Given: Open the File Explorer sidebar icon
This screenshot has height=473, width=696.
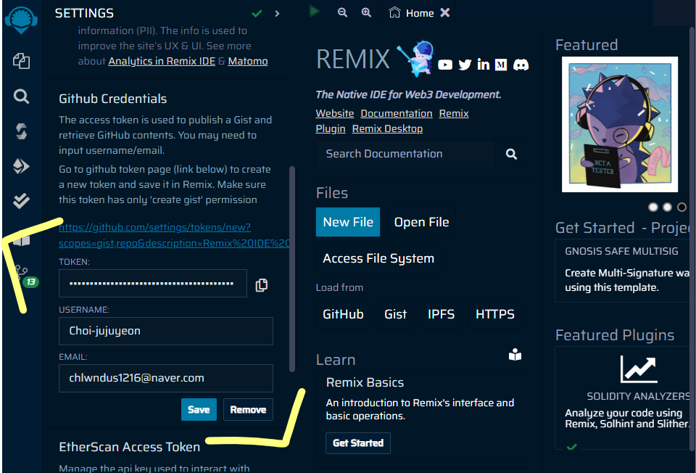Looking at the screenshot, I should 21,61.
